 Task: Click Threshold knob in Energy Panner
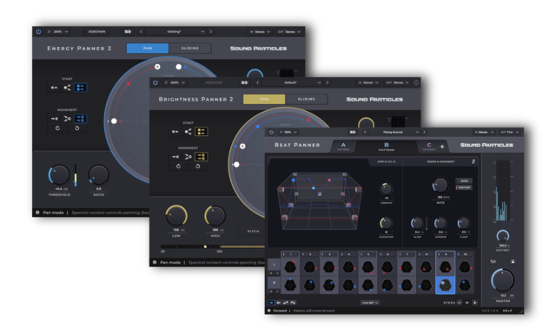(59, 175)
